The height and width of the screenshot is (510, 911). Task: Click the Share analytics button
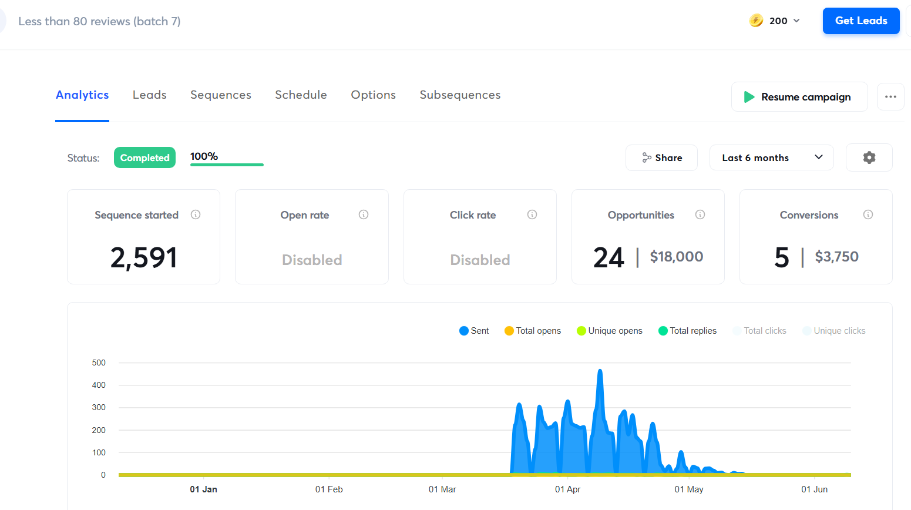tap(661, 157)
